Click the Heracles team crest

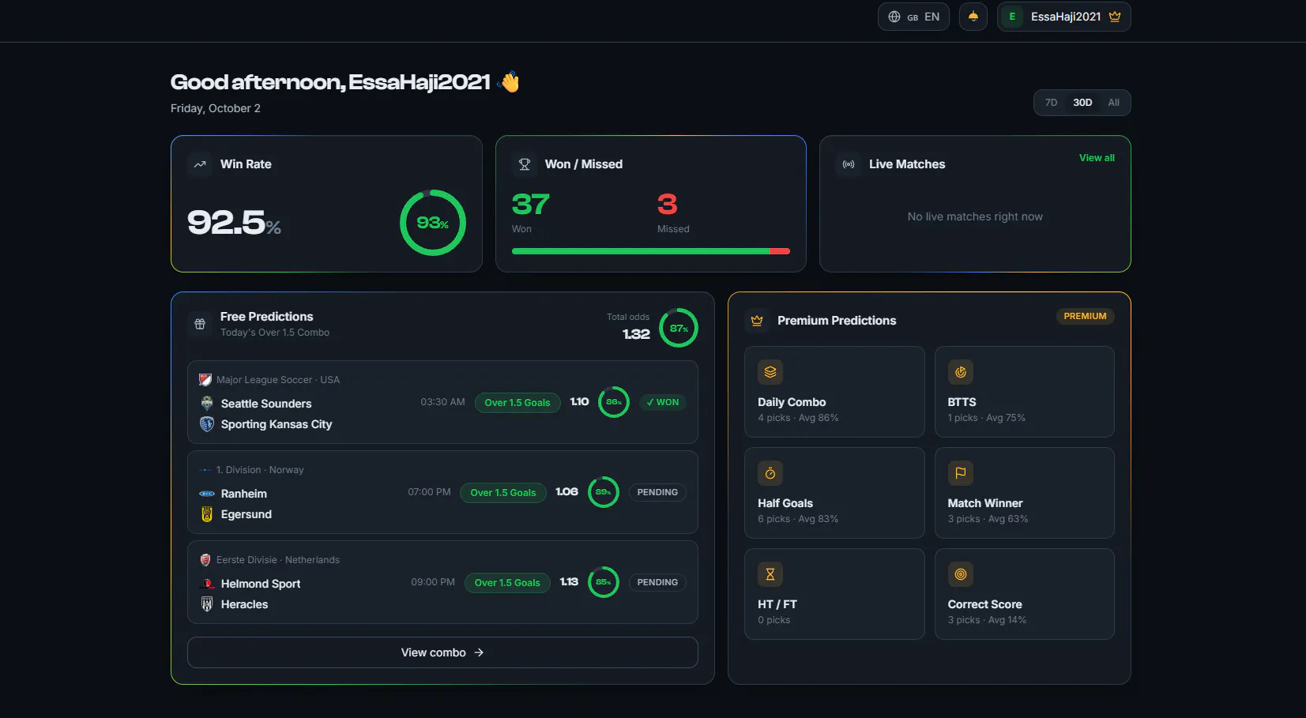click(207, 604)
